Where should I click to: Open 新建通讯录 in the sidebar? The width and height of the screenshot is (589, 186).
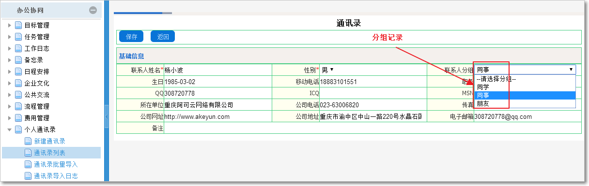(49, 141)
